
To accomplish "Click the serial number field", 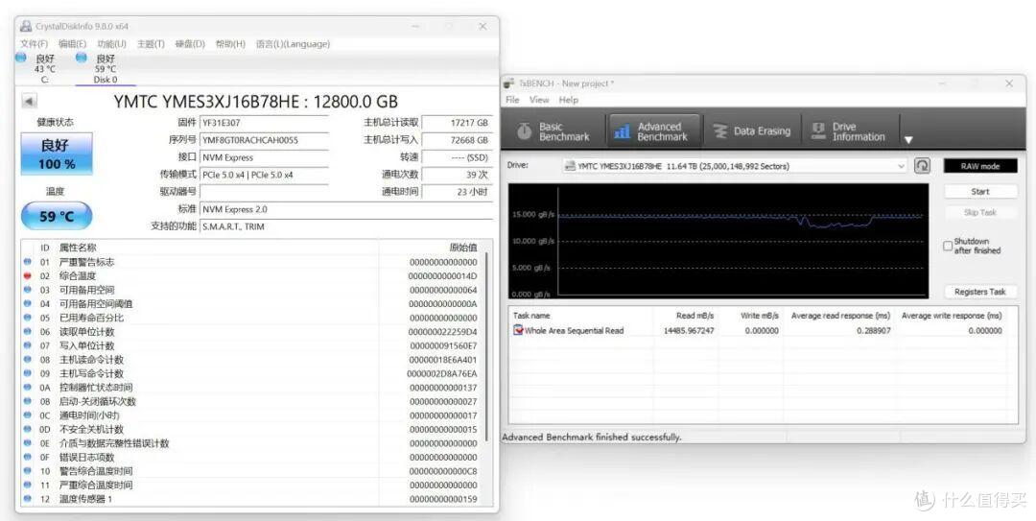I will coord(264,139).
